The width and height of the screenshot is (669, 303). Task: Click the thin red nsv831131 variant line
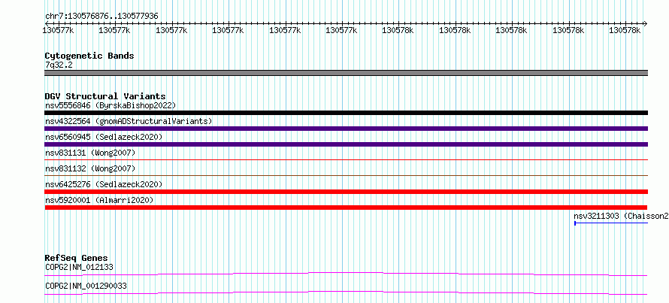click(346, 159)
